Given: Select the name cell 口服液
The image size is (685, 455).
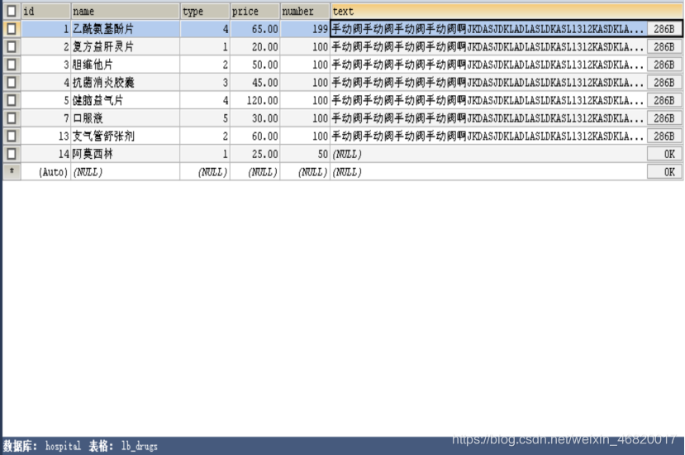Looking at the screenshot, I should (125, 118).
